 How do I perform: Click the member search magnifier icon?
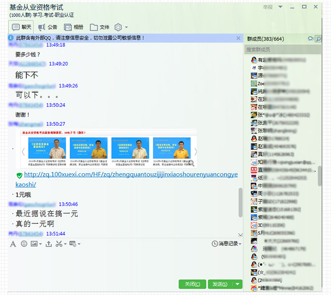[318, 39]
